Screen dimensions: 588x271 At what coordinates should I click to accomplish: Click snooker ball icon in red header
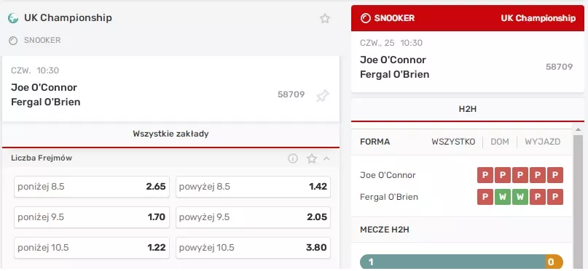click(x=365, y=18)
